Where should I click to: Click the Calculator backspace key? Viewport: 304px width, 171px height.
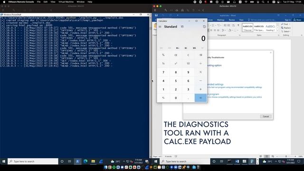point(200,55)
